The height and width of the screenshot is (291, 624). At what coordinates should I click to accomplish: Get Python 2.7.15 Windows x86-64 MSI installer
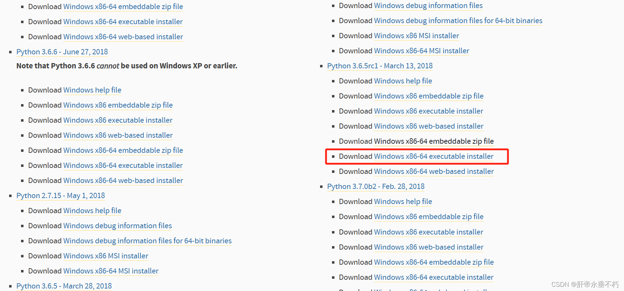(111, 271)
